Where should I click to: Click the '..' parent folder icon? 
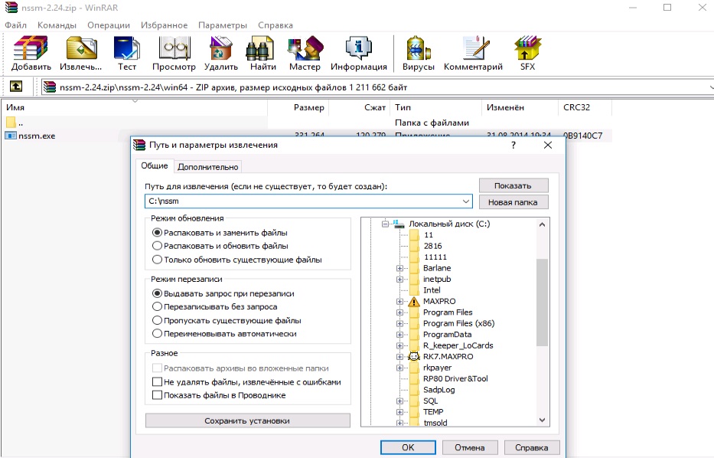click(x=11, y=122)
